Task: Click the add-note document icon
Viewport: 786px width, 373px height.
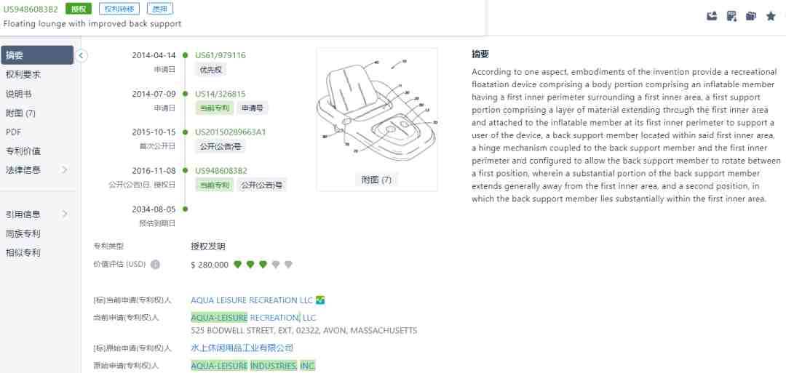Action: tap(731, 17)
